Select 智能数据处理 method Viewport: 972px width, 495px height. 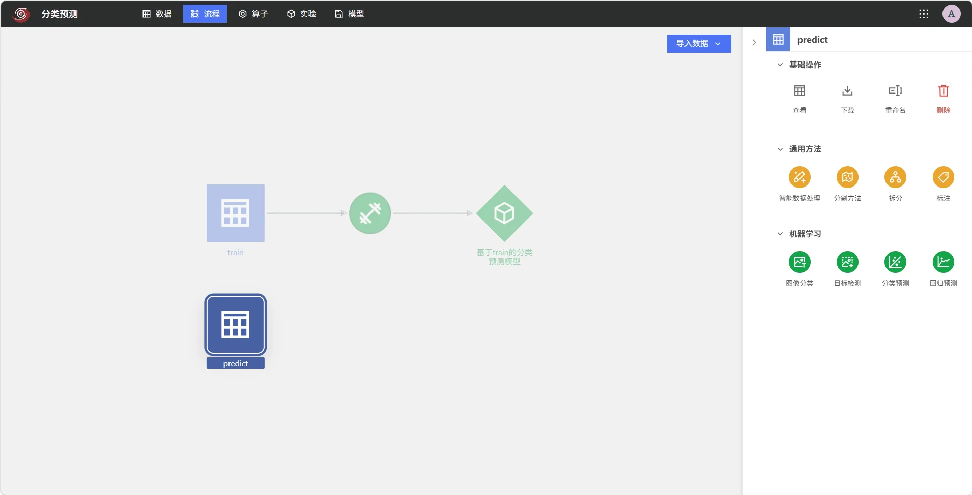[799, 177]
